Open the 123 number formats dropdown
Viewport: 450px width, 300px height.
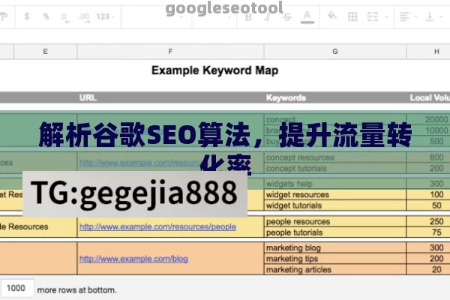[x=105, y=16]
